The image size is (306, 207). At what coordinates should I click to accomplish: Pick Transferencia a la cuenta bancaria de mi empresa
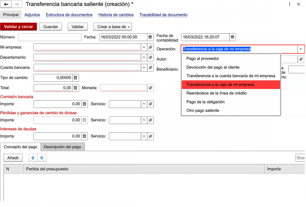[x=231, y=76]
